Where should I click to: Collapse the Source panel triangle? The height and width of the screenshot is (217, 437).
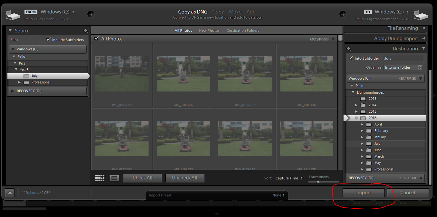click(10, 31)
